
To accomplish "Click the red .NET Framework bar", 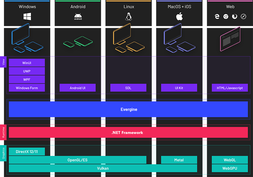I will pyautogui.click(x=128, y=132).
